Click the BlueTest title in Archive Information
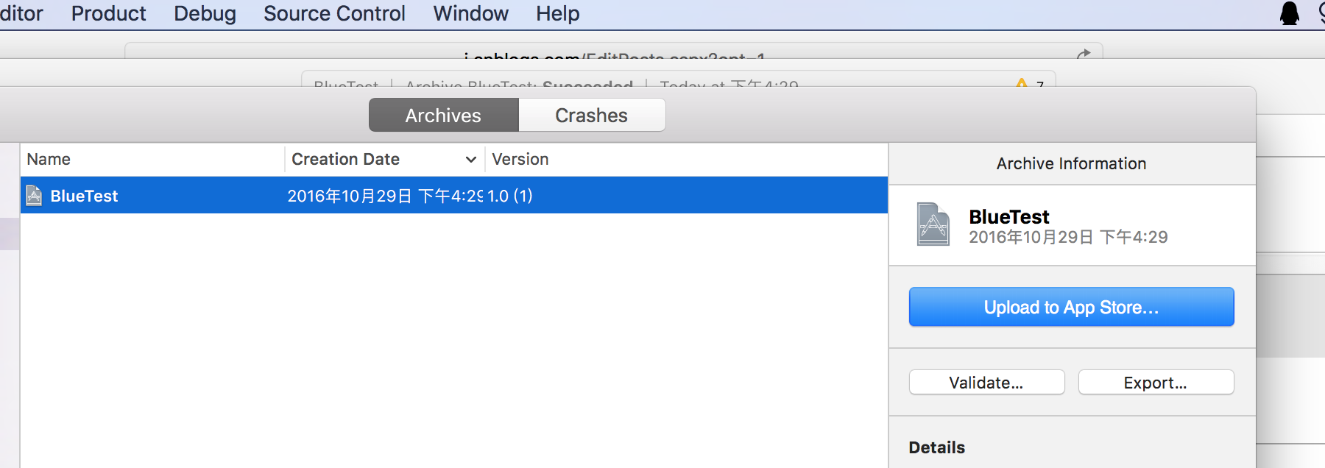This screenshot has width=1325, height=468. point(1009,217)
